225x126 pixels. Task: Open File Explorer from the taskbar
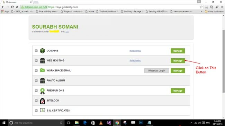(x=77, y=123)
